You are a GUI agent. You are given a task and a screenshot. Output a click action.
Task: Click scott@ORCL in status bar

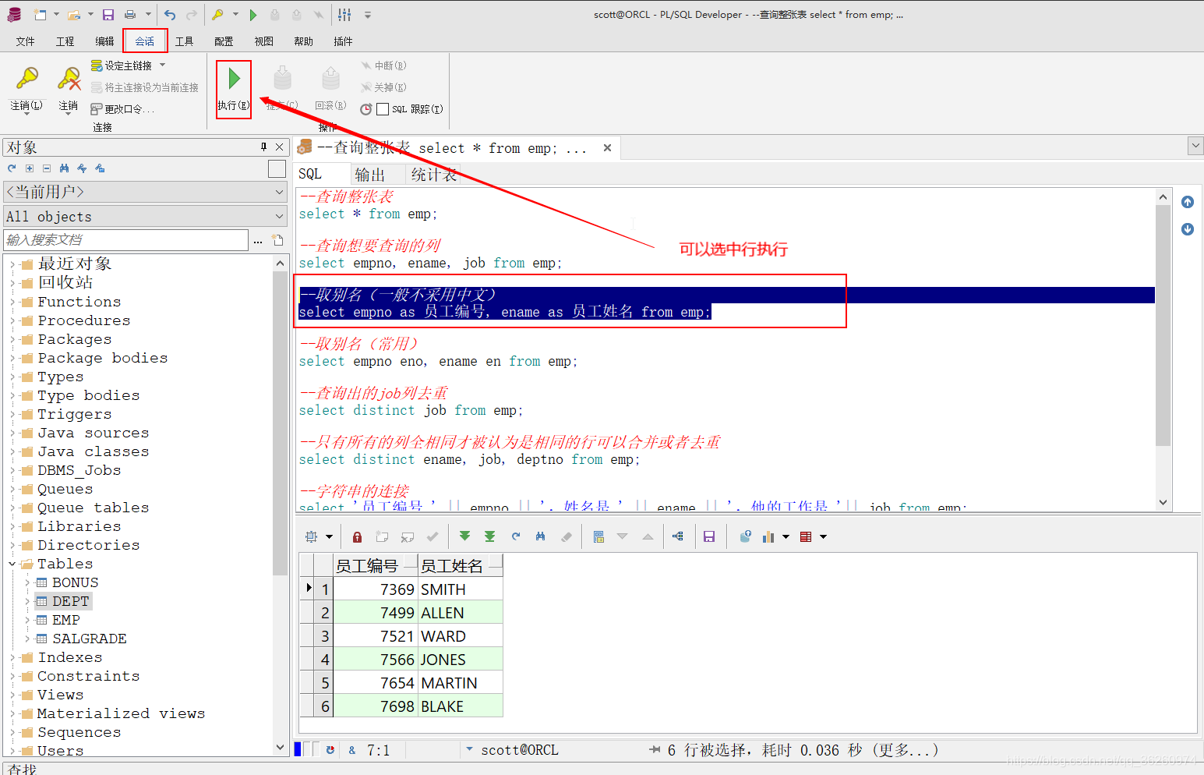(519, 750)
